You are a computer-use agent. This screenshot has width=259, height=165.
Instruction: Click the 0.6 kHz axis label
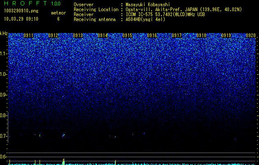[x=3, y=157]
